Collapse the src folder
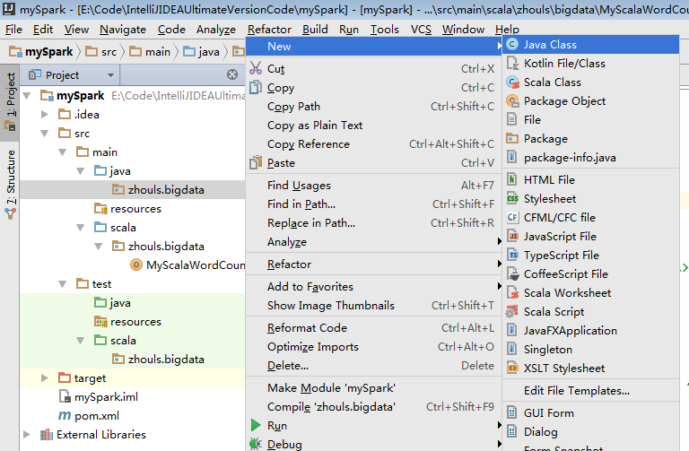Screen dimensions: 689x451 coord(44,134)
